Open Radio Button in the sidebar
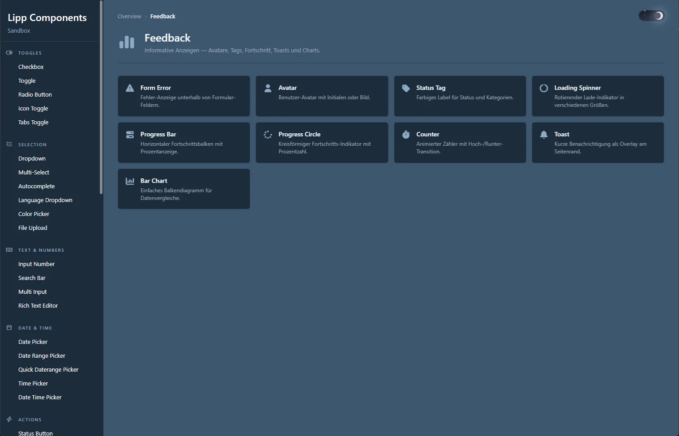This screenshot has width=679, height=436. 35,94
